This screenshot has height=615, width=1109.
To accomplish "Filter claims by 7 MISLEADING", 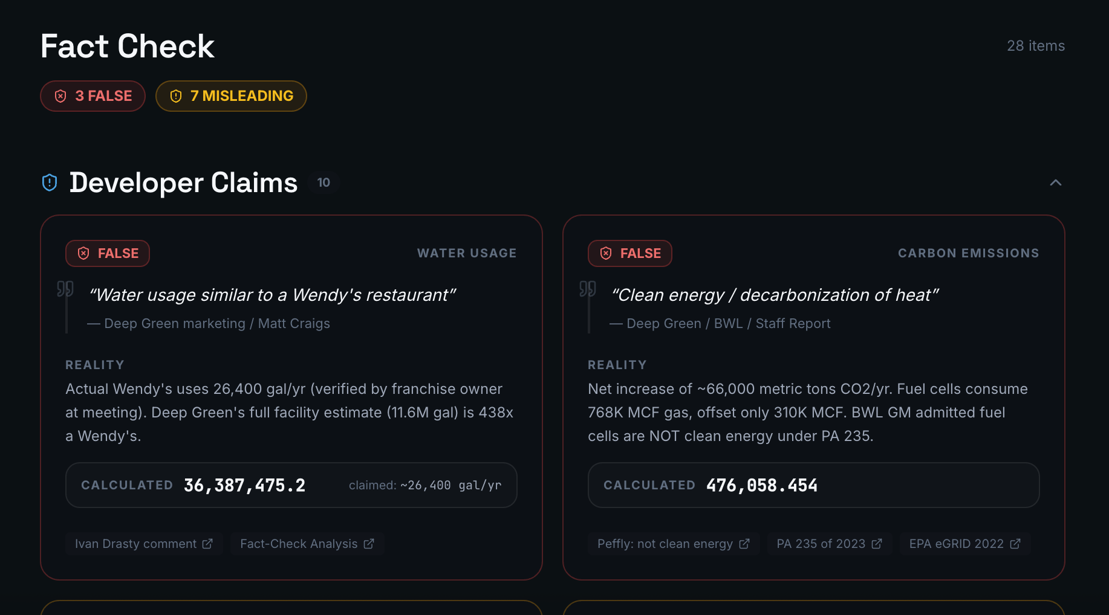I will (231, 95).
